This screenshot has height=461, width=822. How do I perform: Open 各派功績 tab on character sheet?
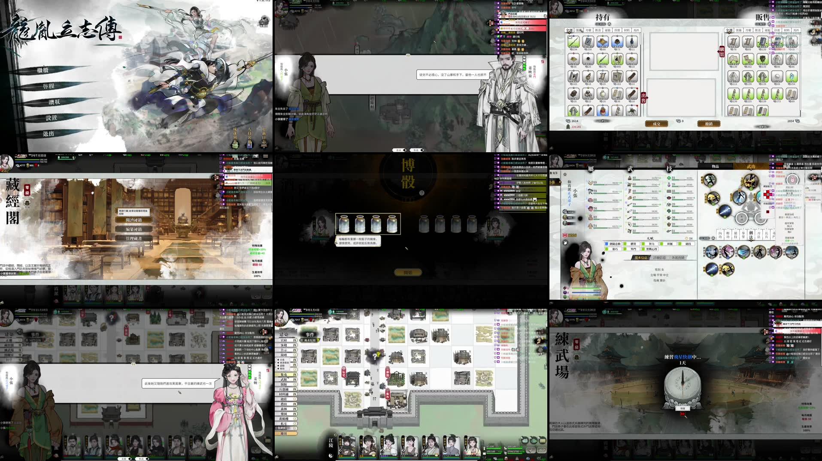[x=678, y=258]
